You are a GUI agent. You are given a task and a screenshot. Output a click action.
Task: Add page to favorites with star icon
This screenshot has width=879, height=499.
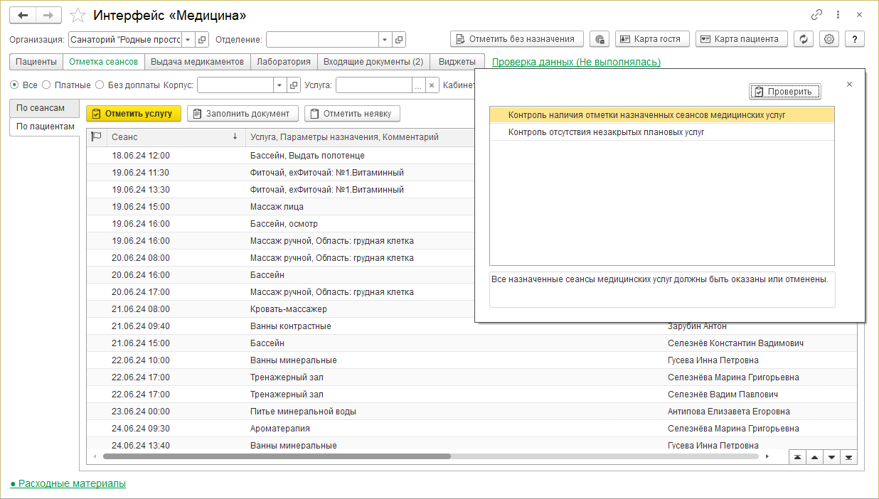click(79, 15)
